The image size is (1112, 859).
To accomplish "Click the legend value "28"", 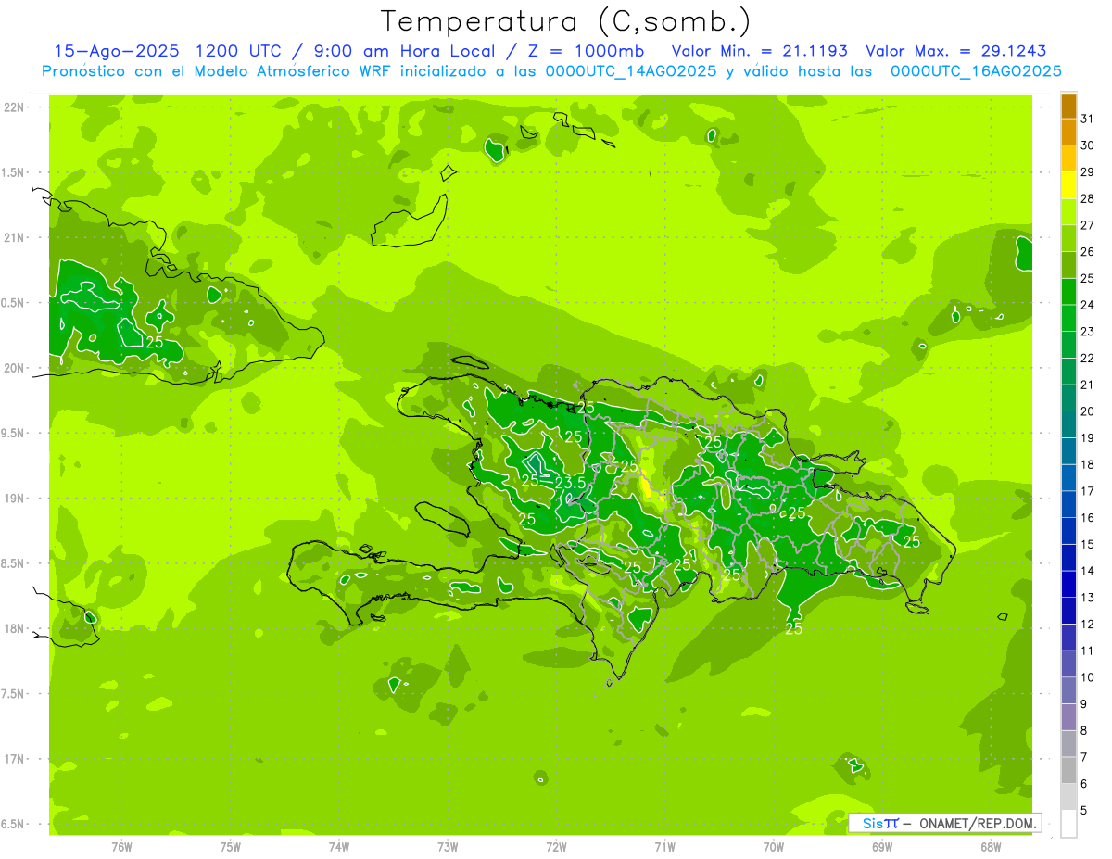I will click(1087, 198).
